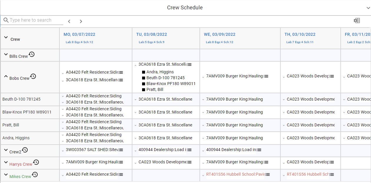Click the Mikes Crew history icon
Screen dimensions: 371x183
coord(35,174)
